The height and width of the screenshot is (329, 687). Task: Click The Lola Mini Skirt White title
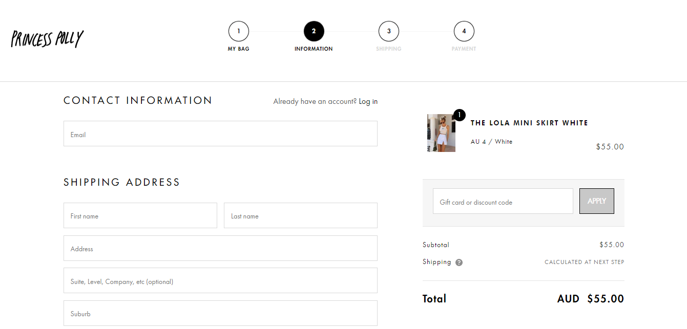click(529, 123)
